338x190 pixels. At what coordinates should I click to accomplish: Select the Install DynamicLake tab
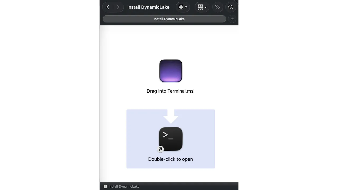click(x=169, y=19)
